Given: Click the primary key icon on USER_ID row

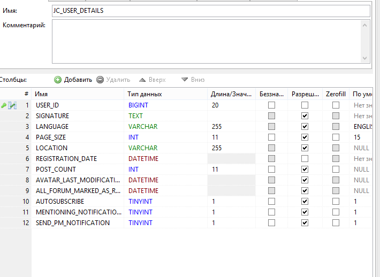Looking at the screenshot, I should (x=4, y=105).
